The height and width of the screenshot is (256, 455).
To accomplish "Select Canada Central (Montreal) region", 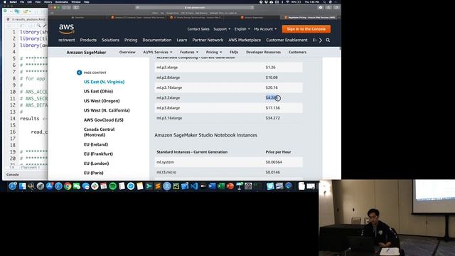I will 100,132.
